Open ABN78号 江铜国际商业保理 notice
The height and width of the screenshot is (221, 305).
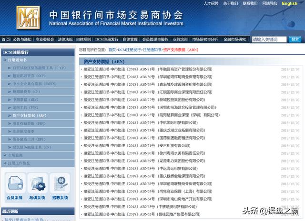coord(148,92)
